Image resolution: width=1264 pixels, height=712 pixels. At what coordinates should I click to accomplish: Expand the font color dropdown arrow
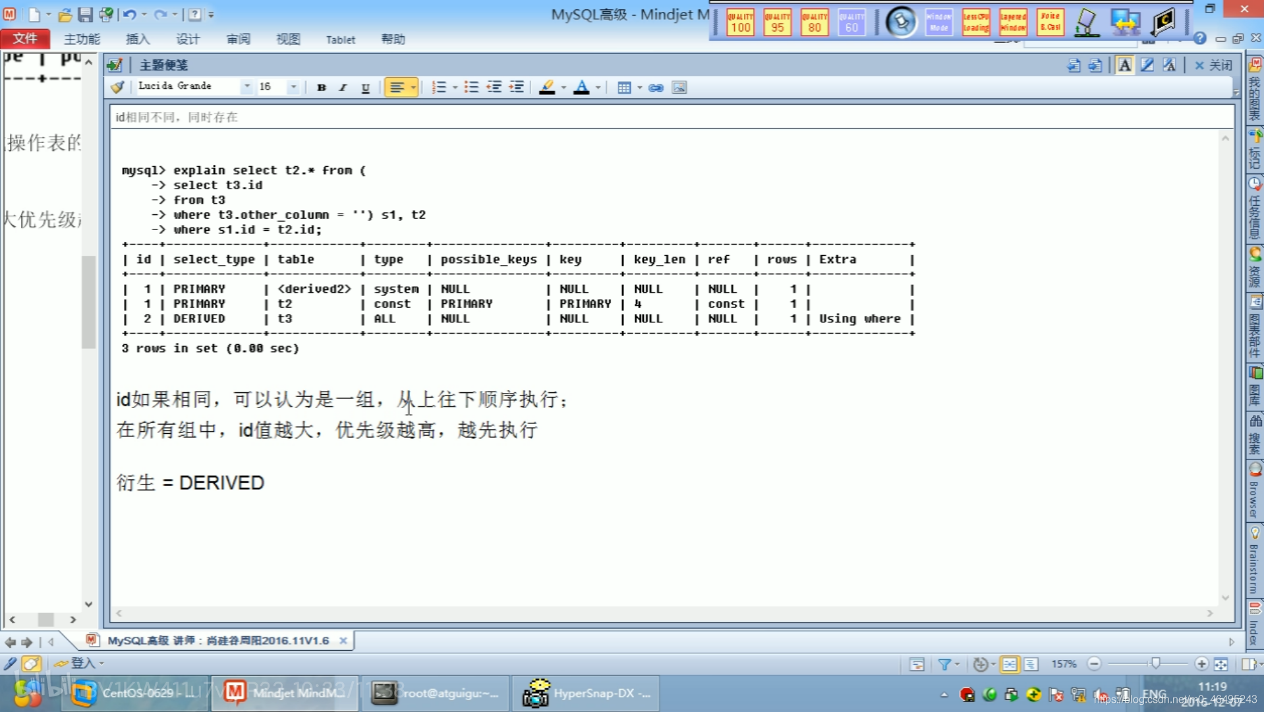coord(598,87)
